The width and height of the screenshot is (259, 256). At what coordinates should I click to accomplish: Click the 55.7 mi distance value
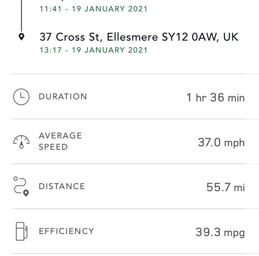pyautogui.click(x=225, y=187)
